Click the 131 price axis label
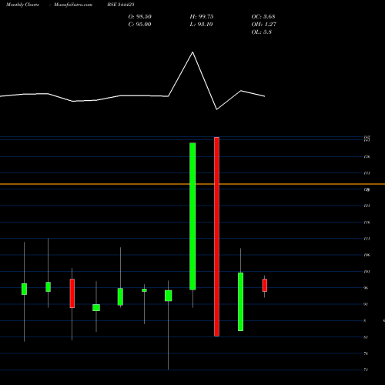This screenshot has height=385, width=385. 367,173
